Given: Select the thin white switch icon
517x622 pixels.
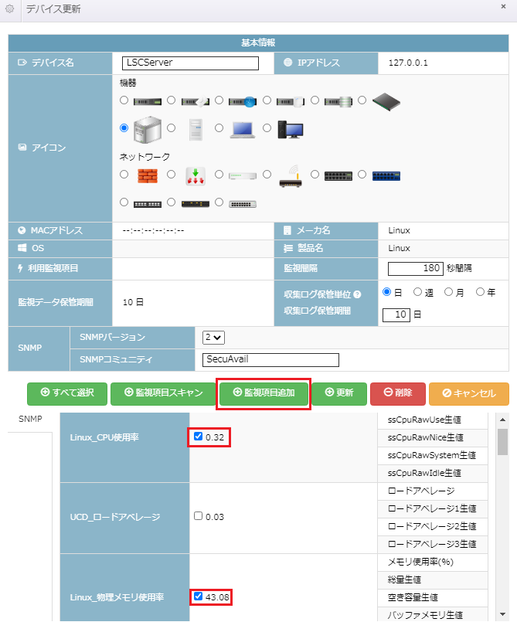Looking at the screenshot, I should point(243,175).
